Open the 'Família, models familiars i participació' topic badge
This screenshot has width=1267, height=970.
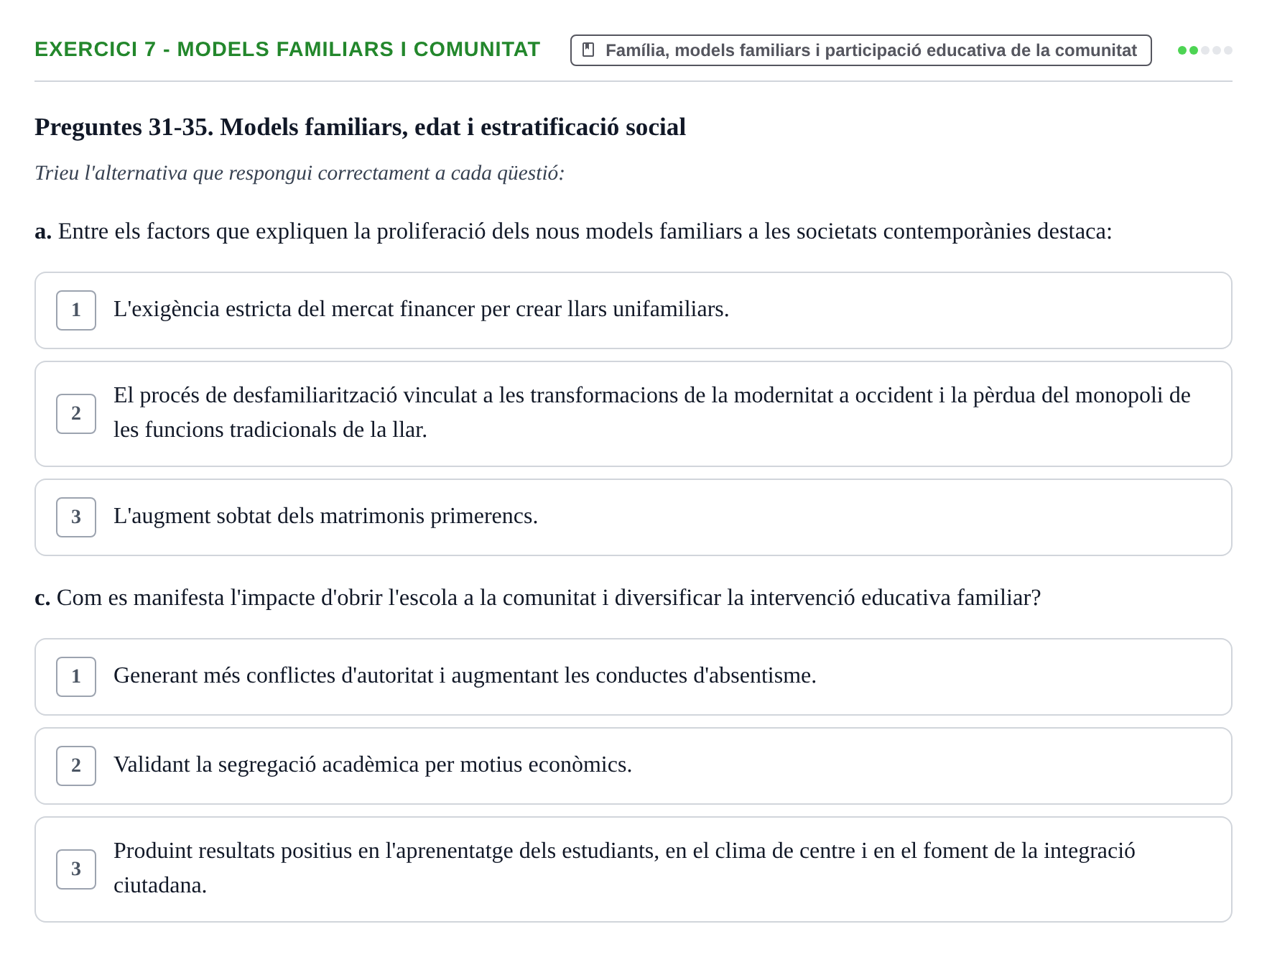click(x=860, y=50)
